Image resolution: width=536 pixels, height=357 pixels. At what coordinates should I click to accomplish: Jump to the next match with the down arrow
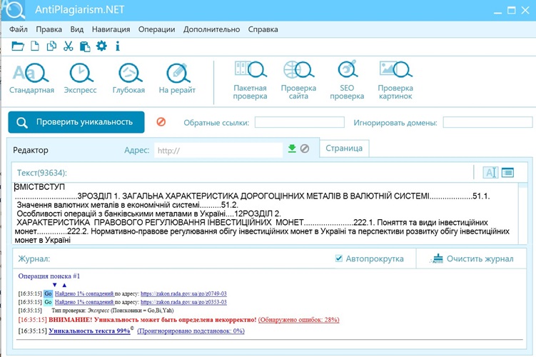pos(55,285)
